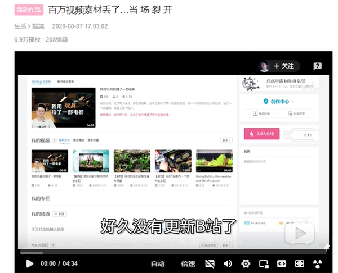Image resolution: width=338 pixels, height=273 pixels.
Task: Click the question mark help icon
Action: pyautogui.click(x=317, y=66)
